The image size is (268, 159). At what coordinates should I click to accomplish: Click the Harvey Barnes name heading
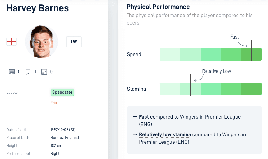(38, 8)
